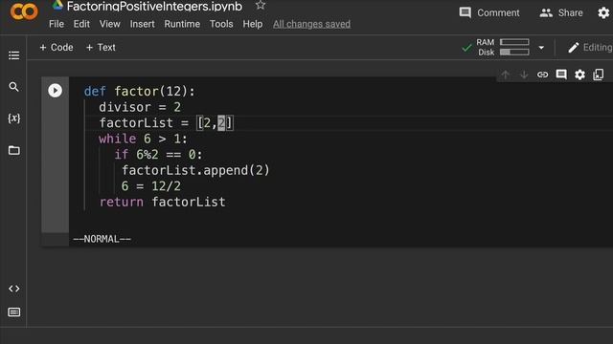Expand the runtime connection dropdown arrow

541,48
